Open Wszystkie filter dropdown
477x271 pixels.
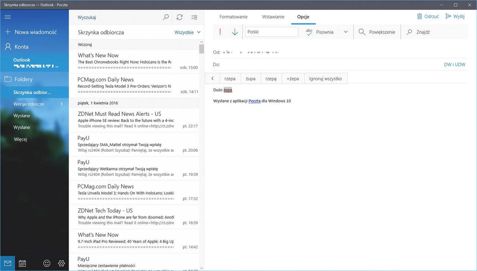pos(187,32)
